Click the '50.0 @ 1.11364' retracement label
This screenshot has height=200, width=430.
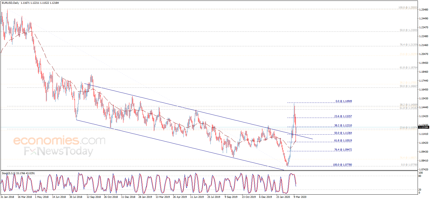(343, 133)
